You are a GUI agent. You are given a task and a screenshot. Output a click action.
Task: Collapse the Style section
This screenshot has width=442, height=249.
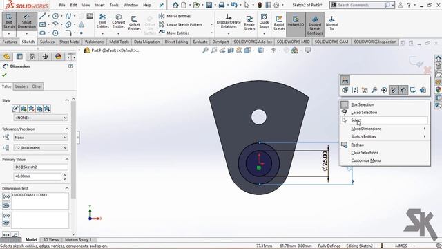[67, 100]
